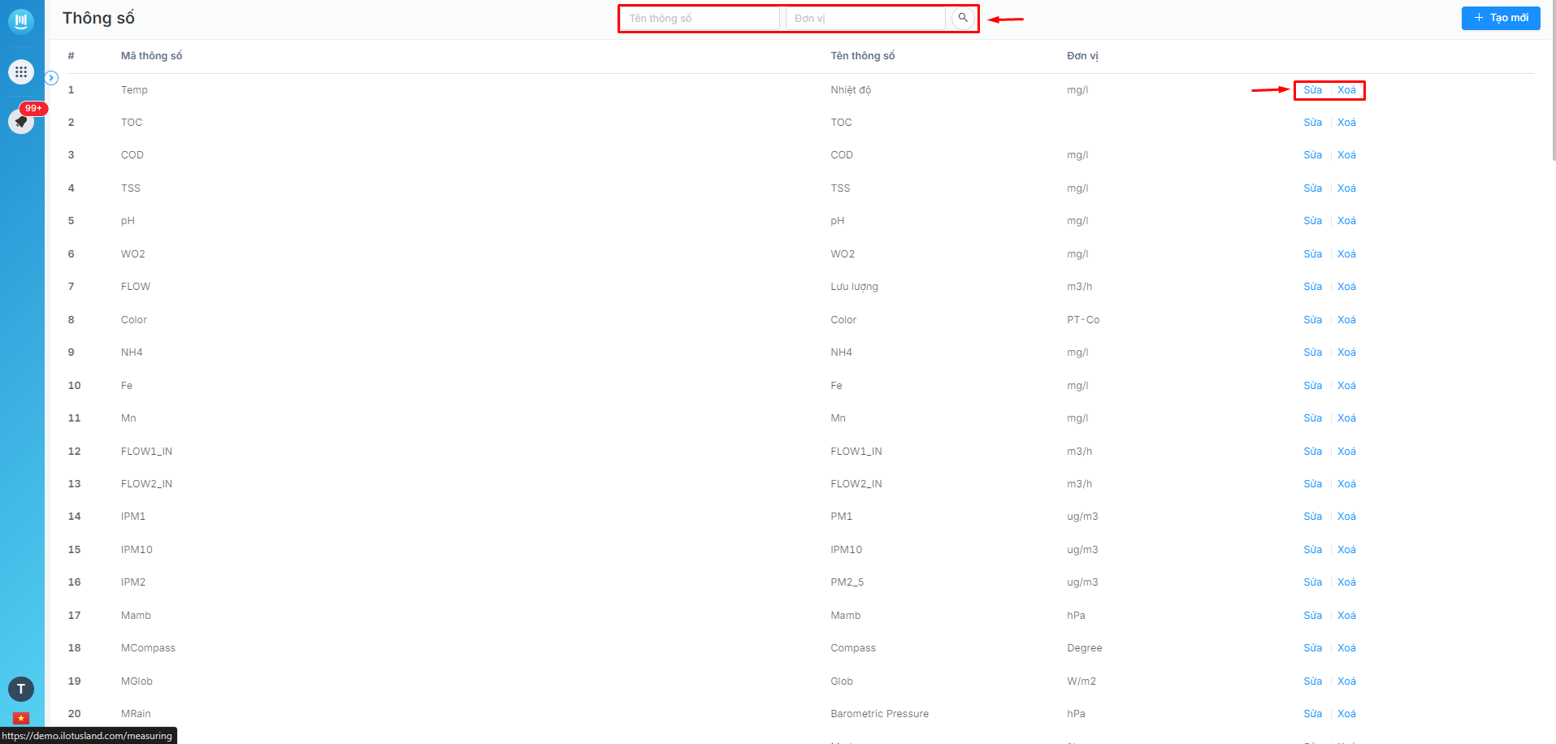Click the Tạo mới button

point(1501,18)
